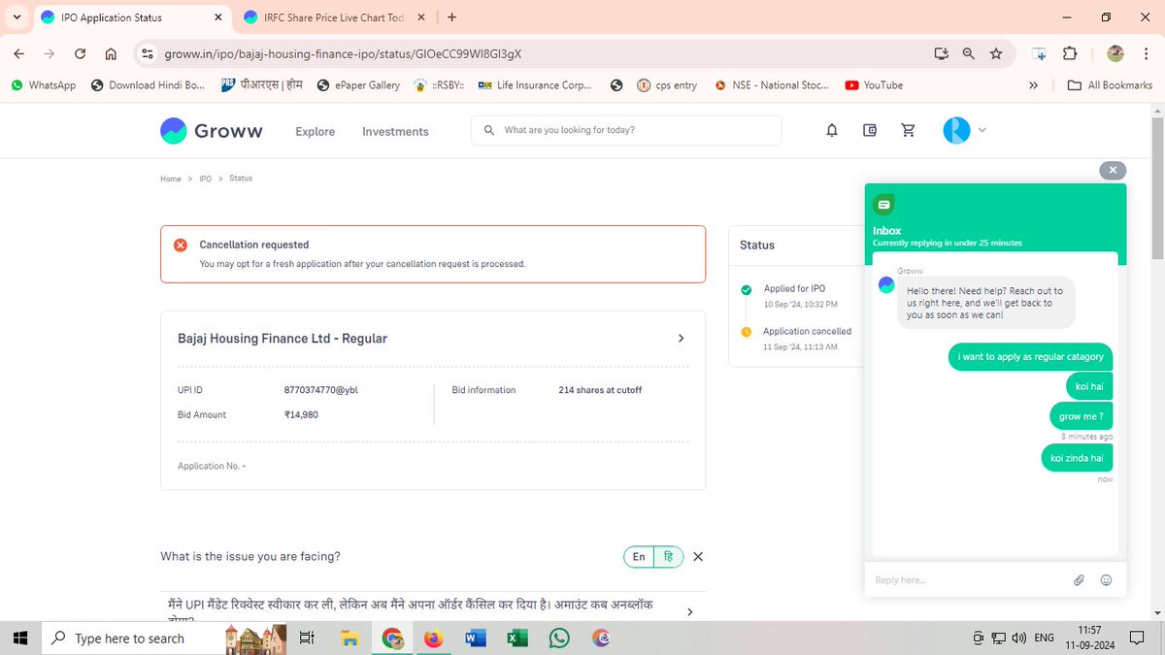1165x655 pixels.
Task: Open the Investments menu
Action: 395,131
